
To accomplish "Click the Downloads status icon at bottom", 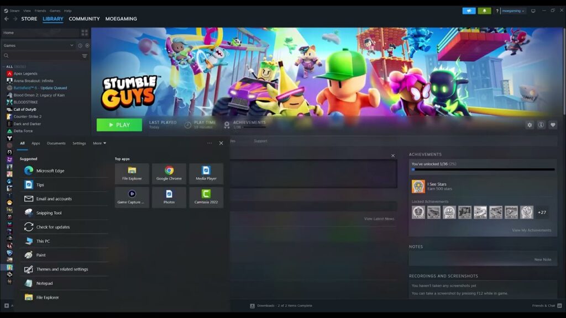I will (252, 306).
